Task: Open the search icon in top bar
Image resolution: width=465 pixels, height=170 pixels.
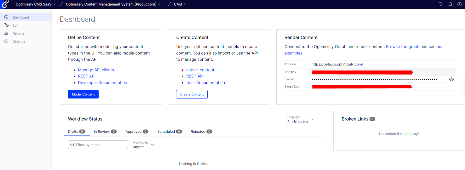Action: point(441,4)
